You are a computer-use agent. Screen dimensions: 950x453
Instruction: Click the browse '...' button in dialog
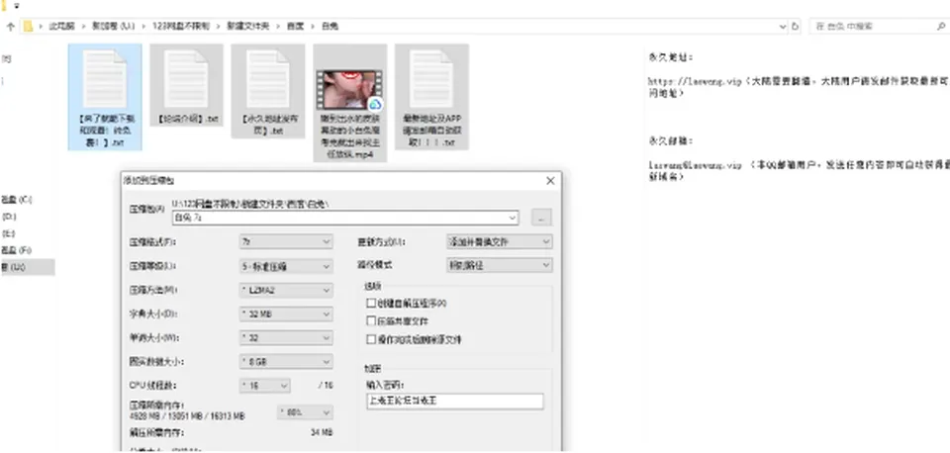(x=541, y=217)
